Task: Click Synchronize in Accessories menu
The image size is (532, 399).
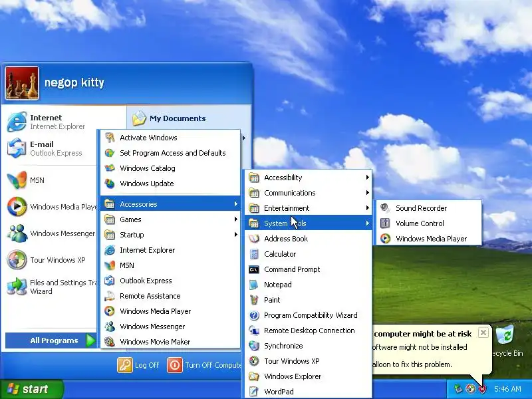Action: click(308, 346)
